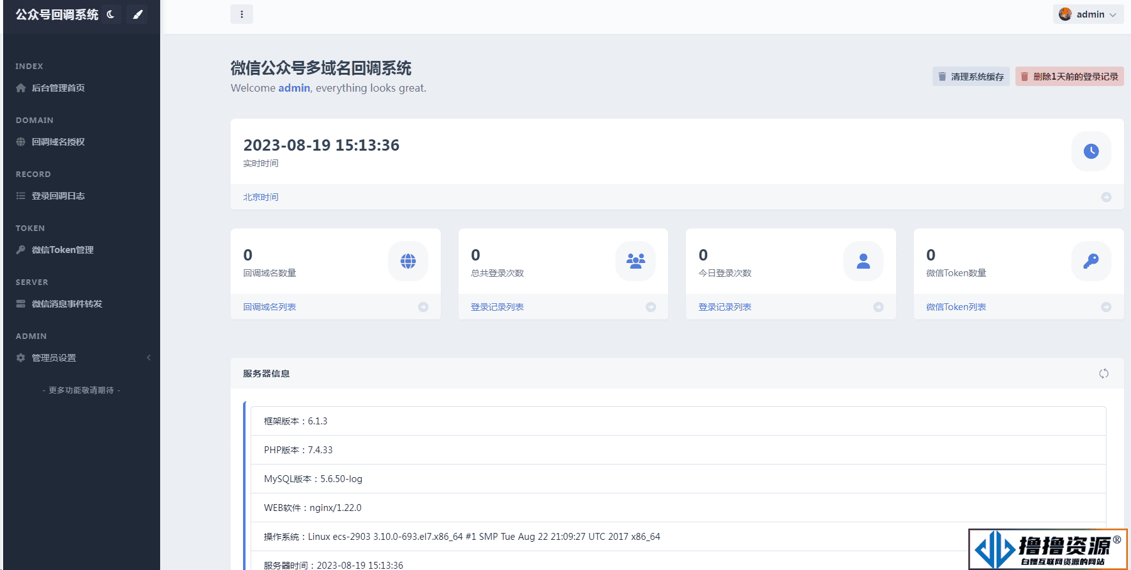This screenshot has height=570, width=1131.
Task: Click the home icon beside 后台管理首页
Action: click(x=21, y=88)
